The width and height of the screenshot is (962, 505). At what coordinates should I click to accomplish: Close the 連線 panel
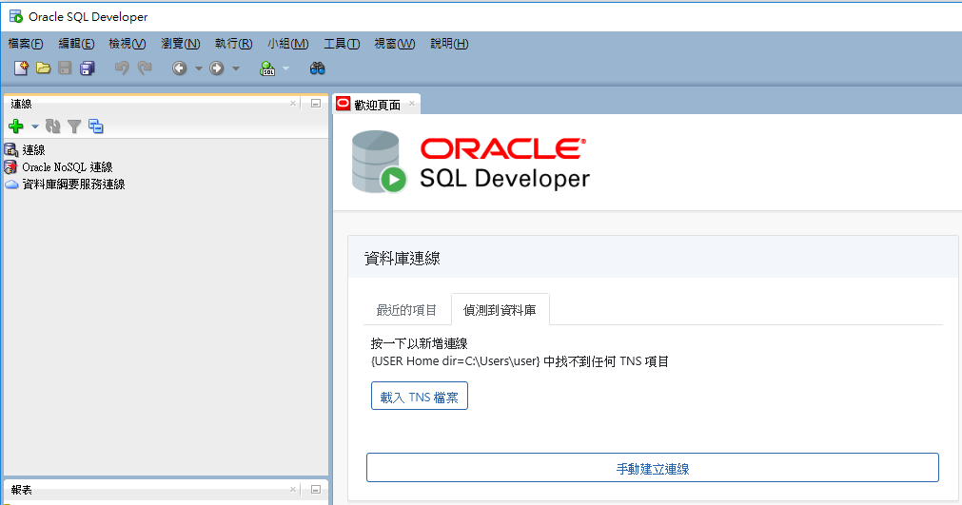[293, 104]
